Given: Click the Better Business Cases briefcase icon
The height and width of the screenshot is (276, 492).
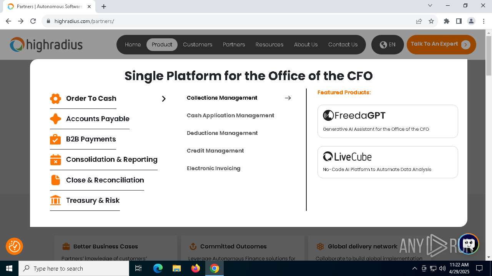Looking at the screenshot, I should click(x=66, y=246).
